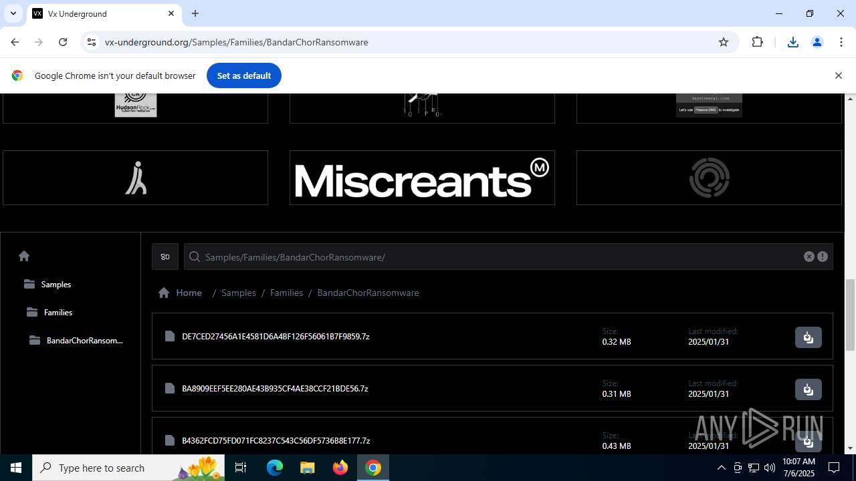Click the address bar URL
This screenshot has width=856, height=481.
237,42
